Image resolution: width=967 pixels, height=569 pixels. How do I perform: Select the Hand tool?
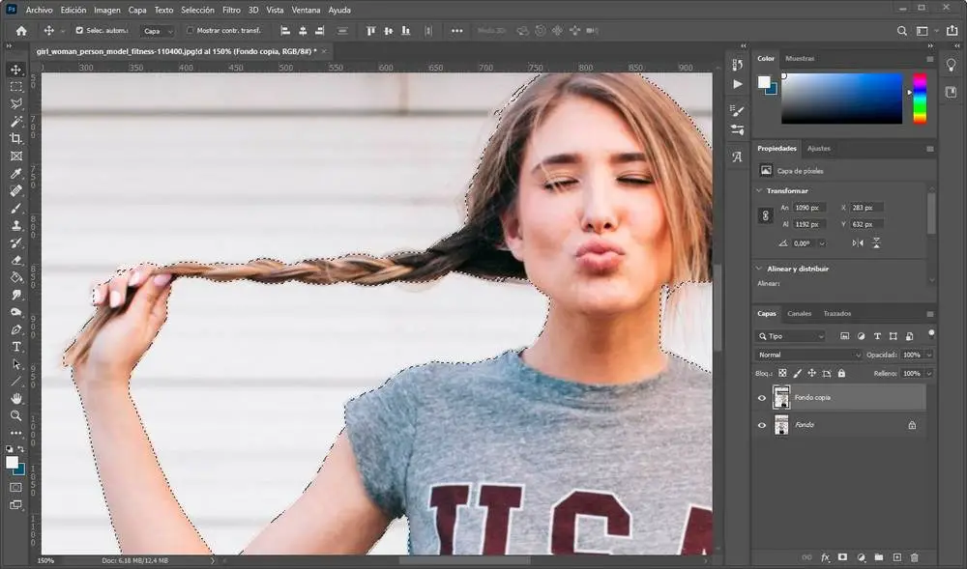coord(16,398)
